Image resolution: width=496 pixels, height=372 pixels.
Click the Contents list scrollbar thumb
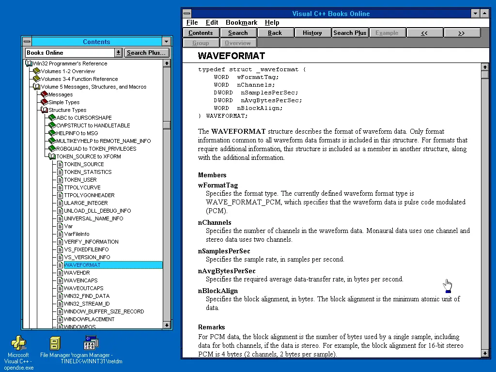coord(167,125)
